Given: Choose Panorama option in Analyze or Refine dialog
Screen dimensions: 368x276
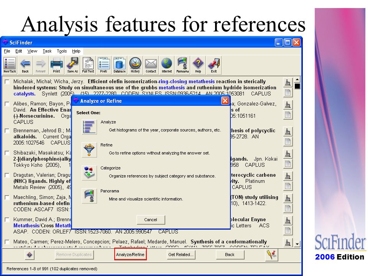Looking at the screenshot, I should tap(89, 196).
